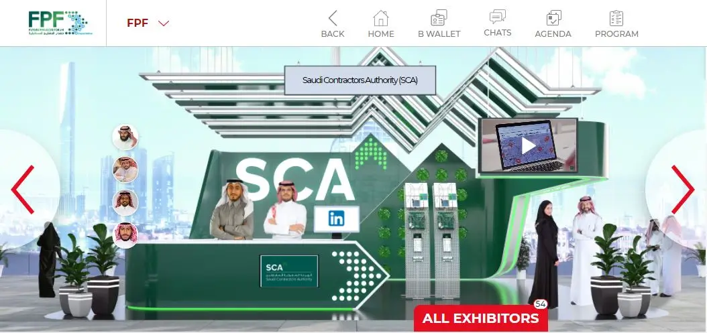The width and height of the screenshot is (707, 333).
Task: Expand the FPF dropdown chevron
Action: [164, 23]
